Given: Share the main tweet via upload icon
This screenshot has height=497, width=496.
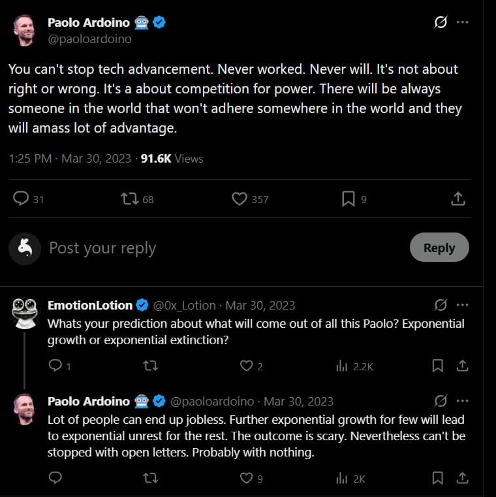Looking at the screenshot, I should click(x=458, y=199).
